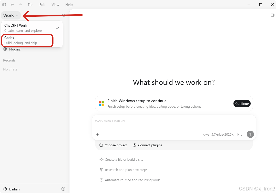Close the application window
Image resolution: width=276 pixels, height=193 pixels.
272,5
